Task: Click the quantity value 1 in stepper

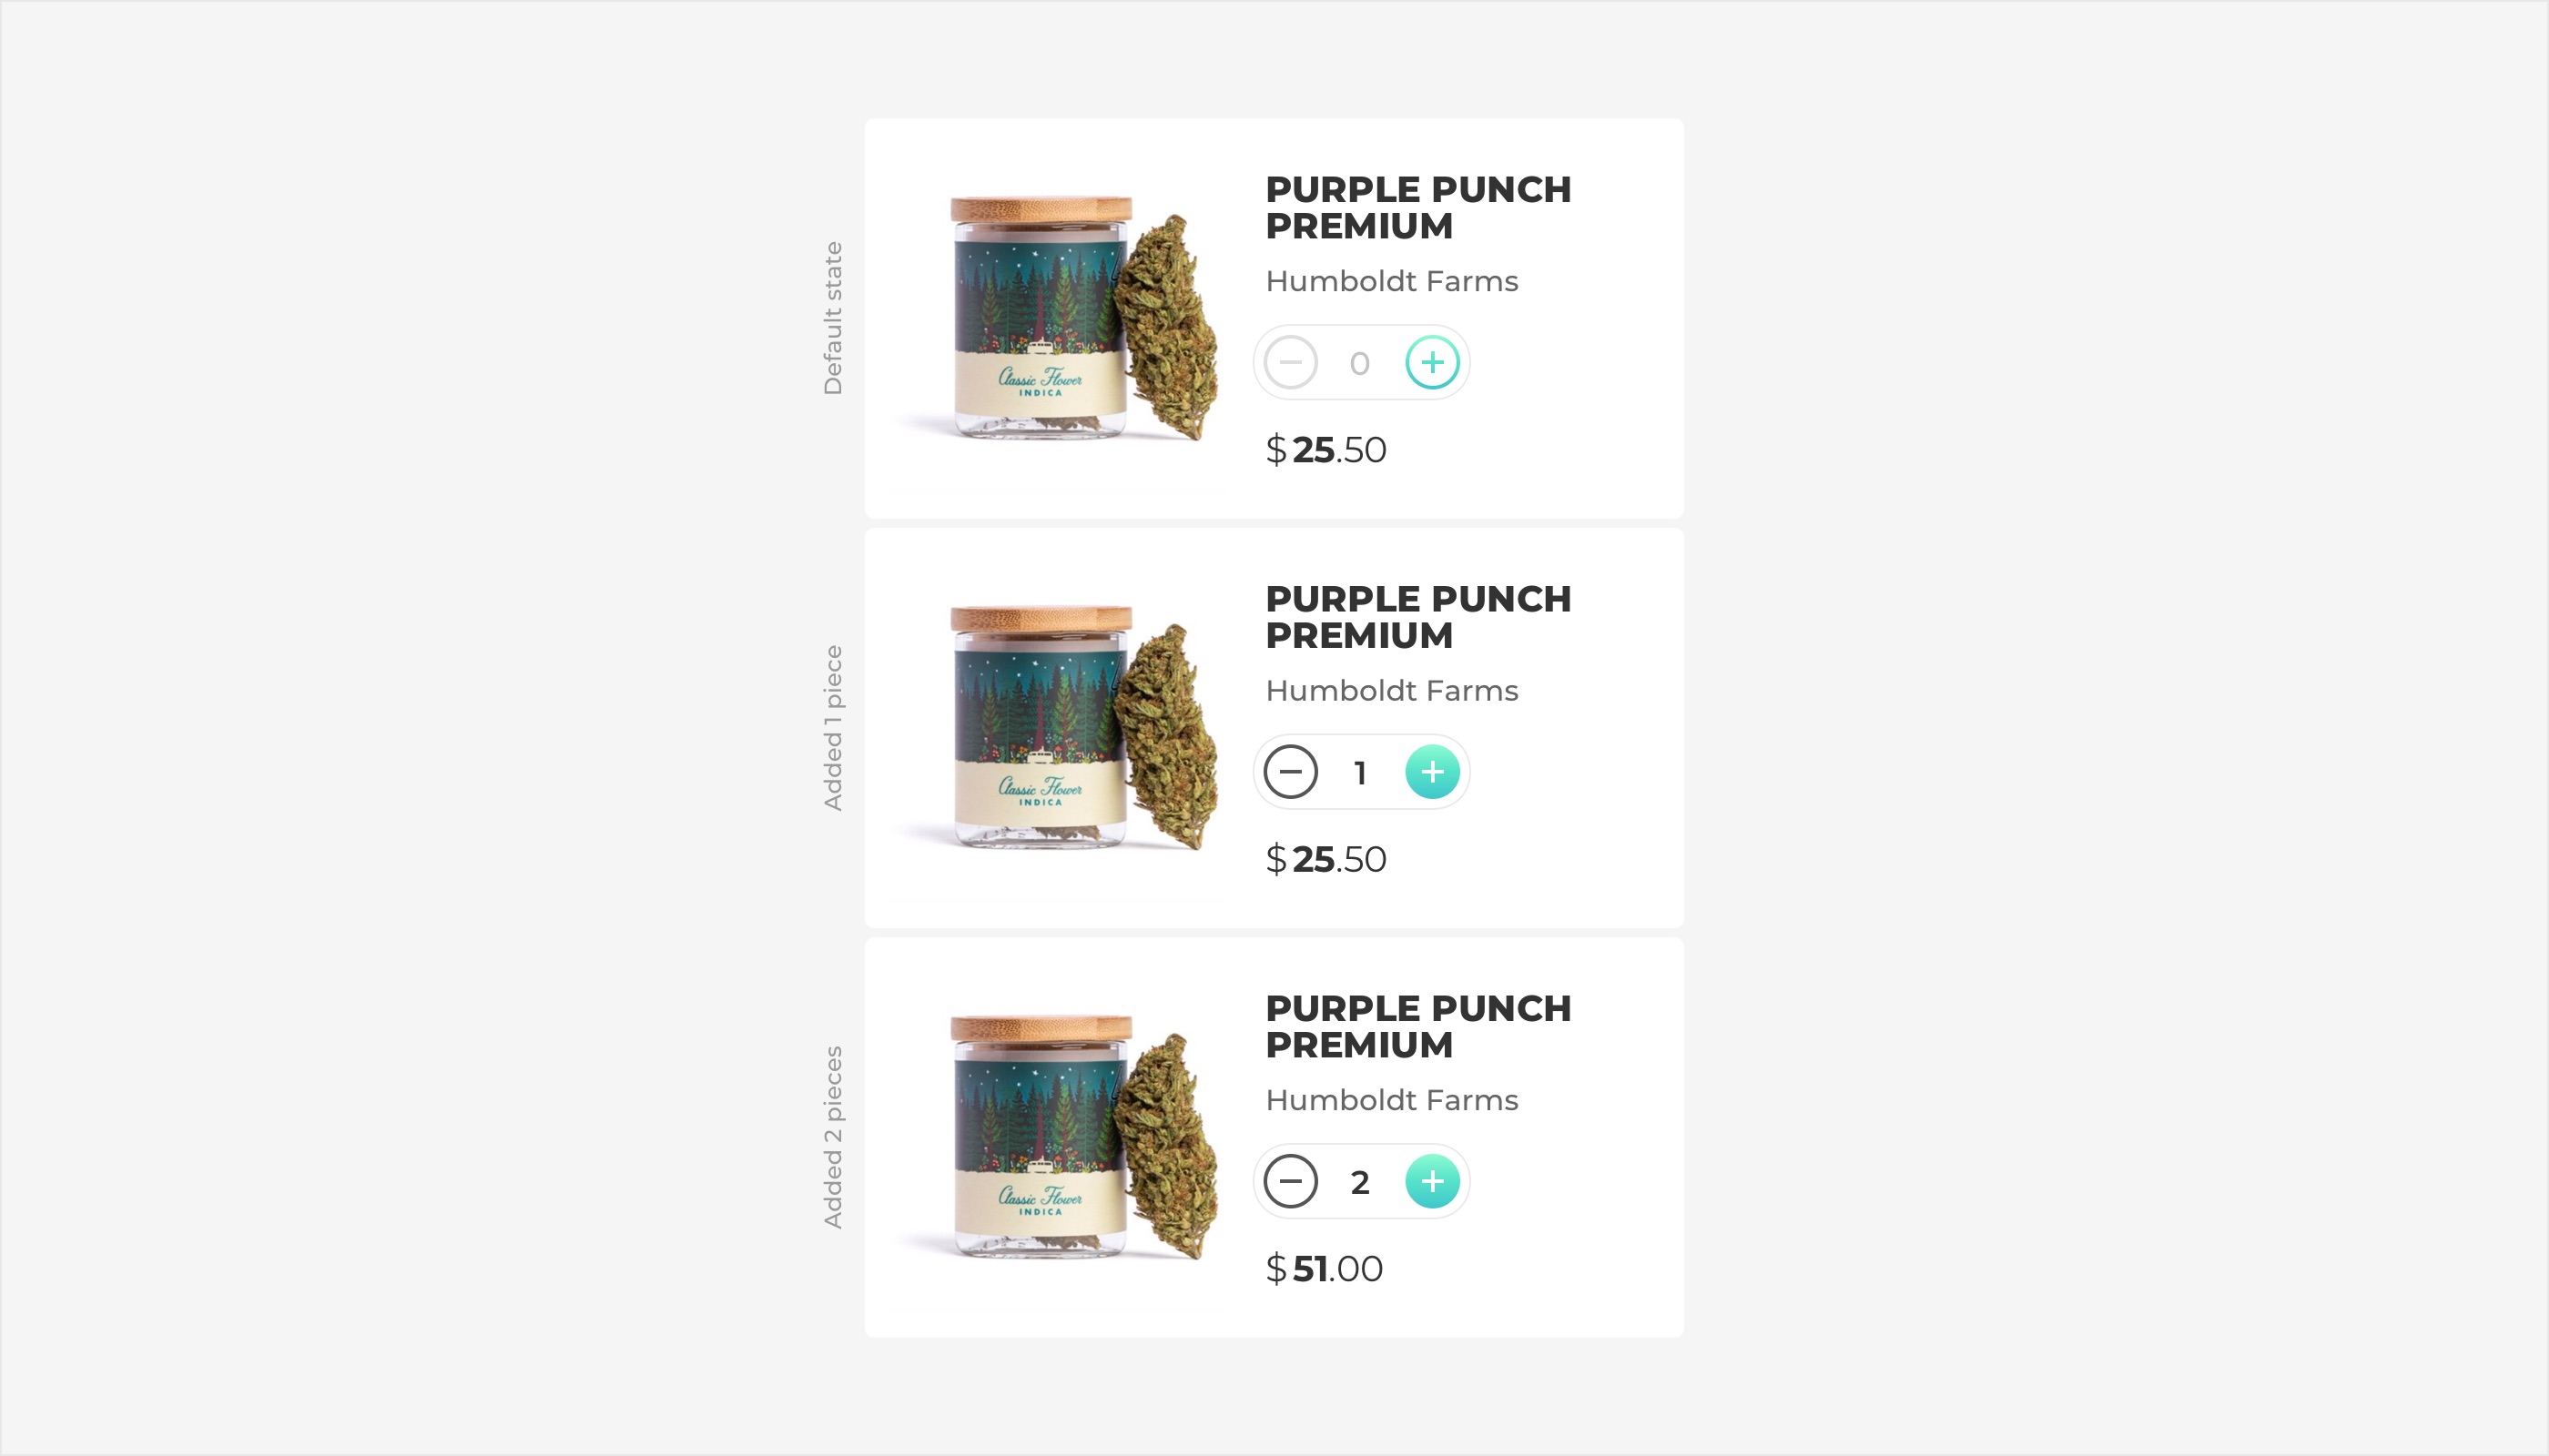Action: coord(1359,773)
